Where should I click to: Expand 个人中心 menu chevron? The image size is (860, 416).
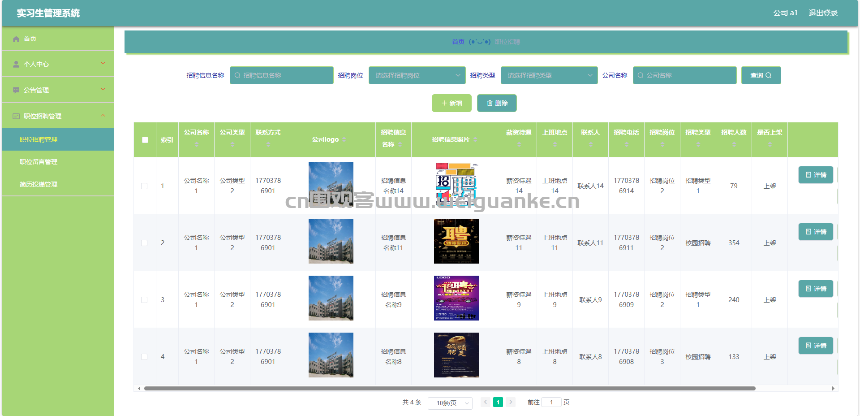click(x=103, y=64)
